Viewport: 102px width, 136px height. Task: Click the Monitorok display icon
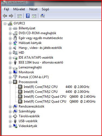[x=15, y=72]
